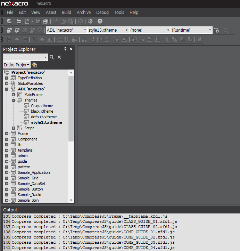Click the Project Explorer scroll-down arrow
Screen dimensions: 240x251
click(x=71, y=200)
